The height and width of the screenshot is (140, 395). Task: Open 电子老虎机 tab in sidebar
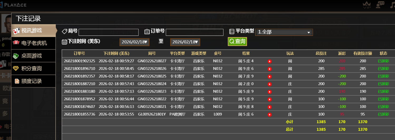pos(33,43)
